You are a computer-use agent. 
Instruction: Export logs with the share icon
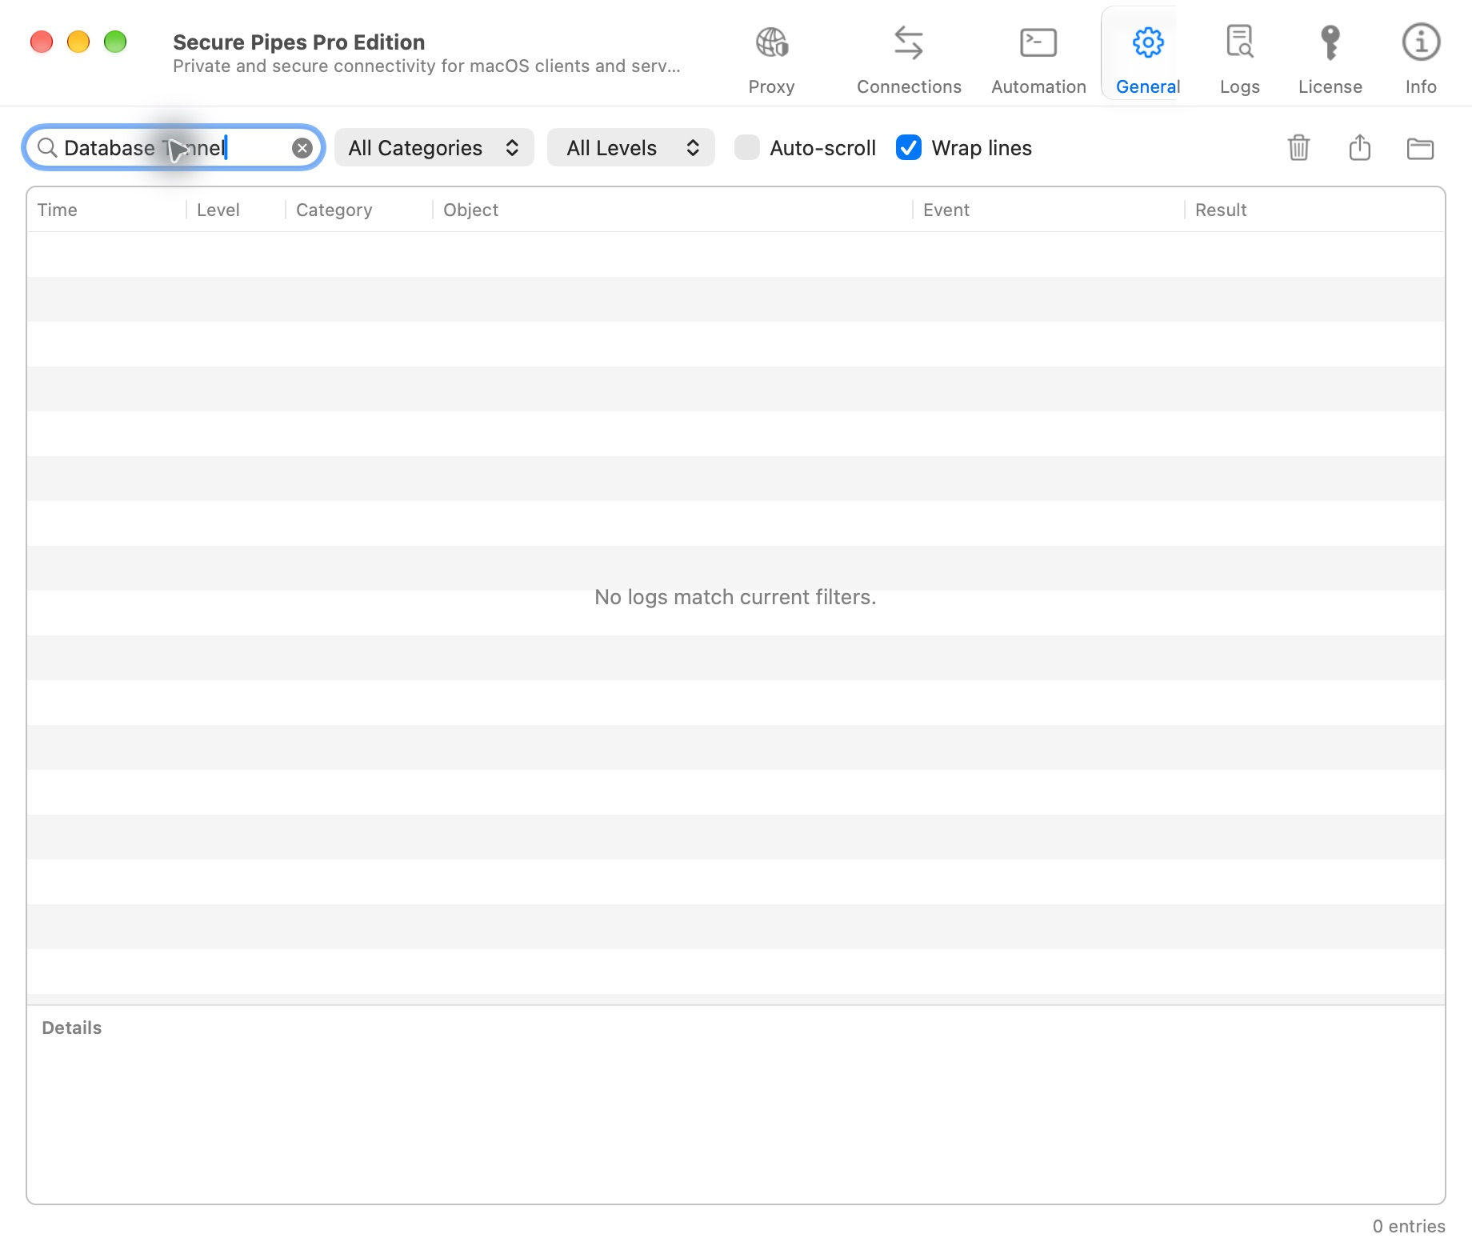1359,148
